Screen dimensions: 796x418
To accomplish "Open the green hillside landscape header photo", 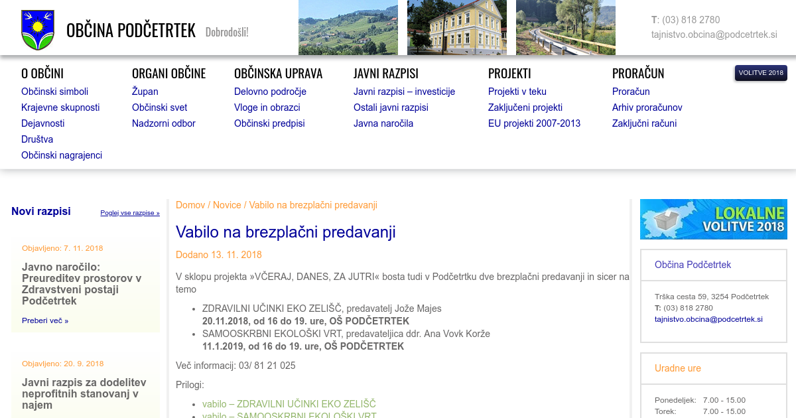I will pos(348,27).
